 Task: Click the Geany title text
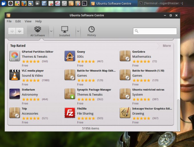pos(81,52)
